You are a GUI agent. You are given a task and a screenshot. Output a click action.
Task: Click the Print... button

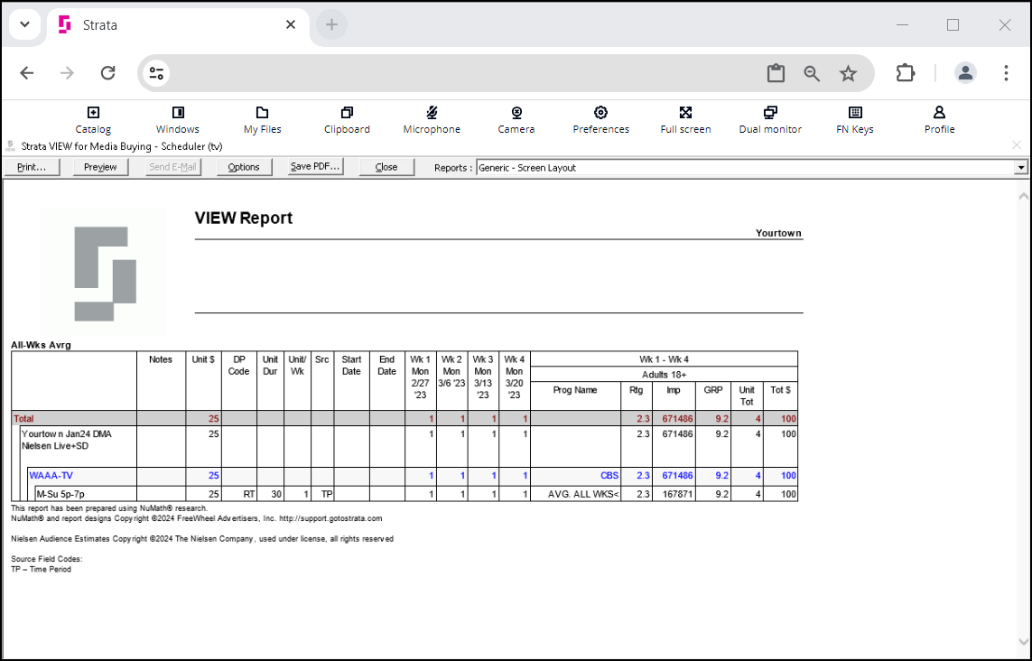(x=32, y=167)
